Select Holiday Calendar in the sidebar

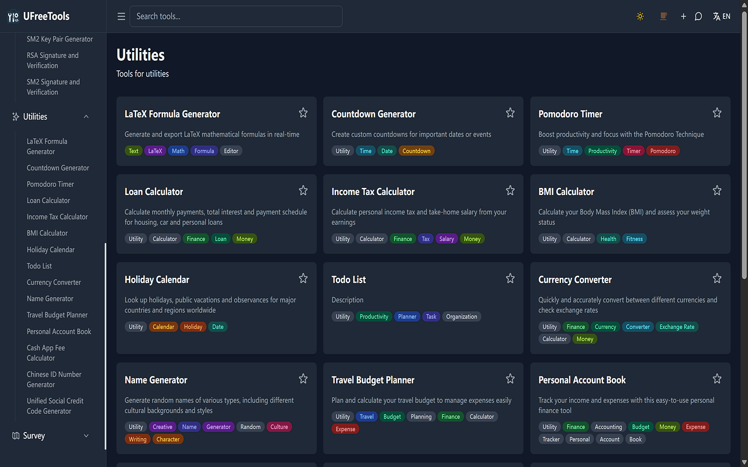51,250
